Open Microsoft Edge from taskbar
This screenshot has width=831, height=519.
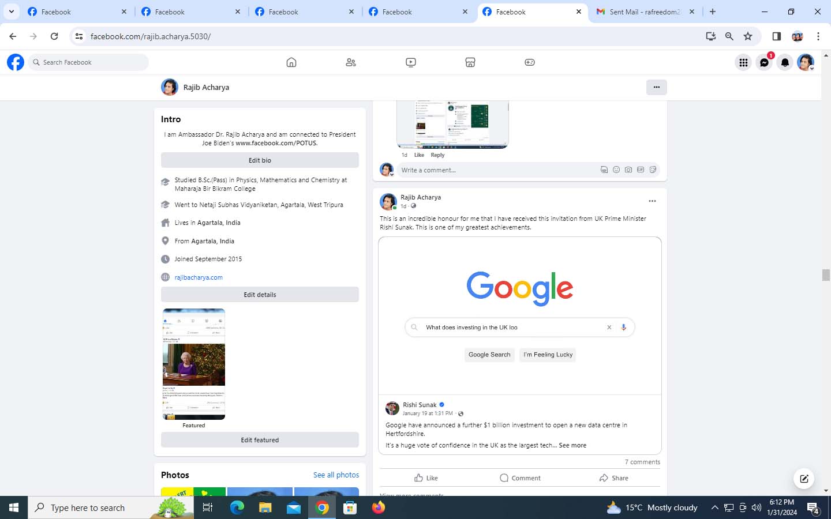coord(237,507)
